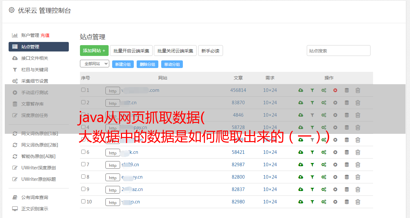The image size is (410, 218).
Task: Tick the checkbox for site row 6
Action: [83, 152]
